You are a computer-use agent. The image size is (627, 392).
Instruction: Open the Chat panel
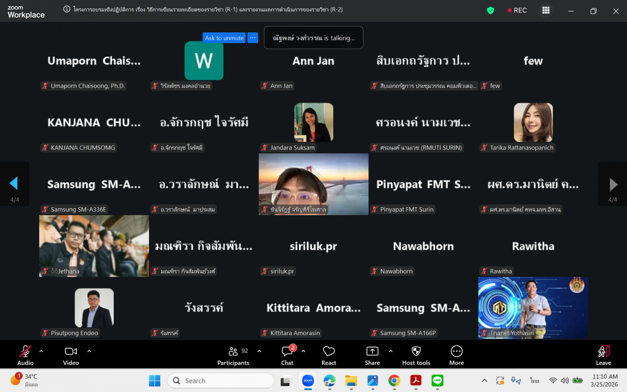coord(287,355)
